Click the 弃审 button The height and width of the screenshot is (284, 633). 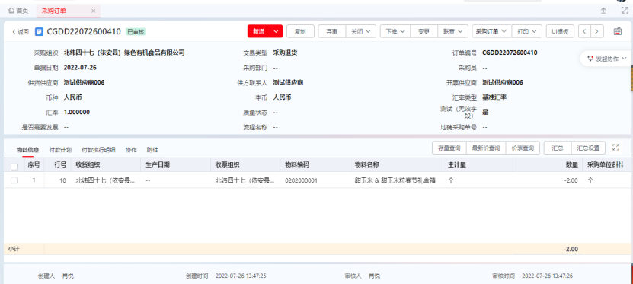[332, 31]
